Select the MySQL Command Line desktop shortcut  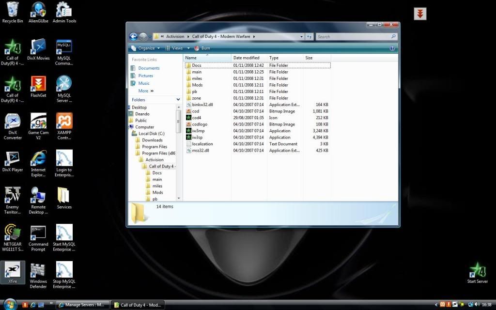[x=64, y=52]
